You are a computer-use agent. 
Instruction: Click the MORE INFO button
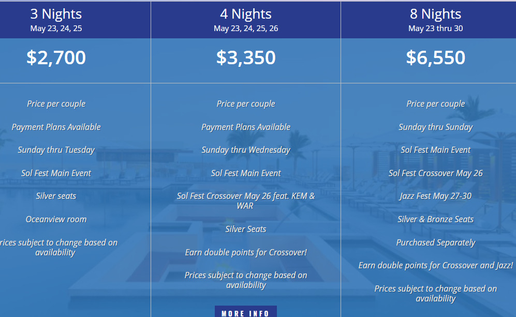coord(246,312)
